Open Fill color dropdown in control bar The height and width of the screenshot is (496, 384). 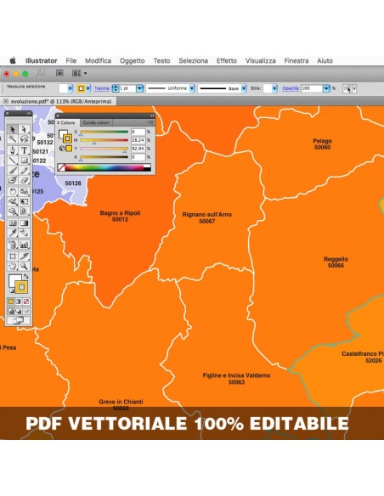tap(71, 88)
